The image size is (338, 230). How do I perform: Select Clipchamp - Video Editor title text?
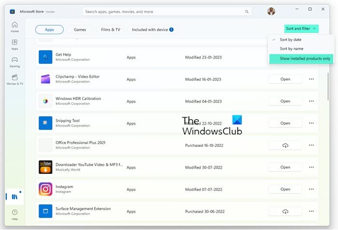point(78,77)
